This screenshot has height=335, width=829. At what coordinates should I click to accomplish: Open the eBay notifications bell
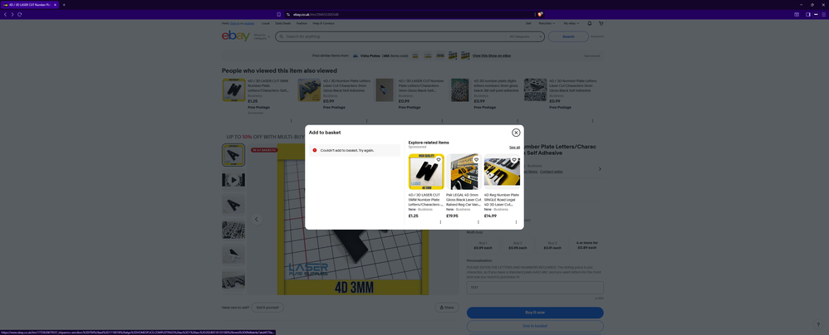pyautogui.click(x=590, y=23)
